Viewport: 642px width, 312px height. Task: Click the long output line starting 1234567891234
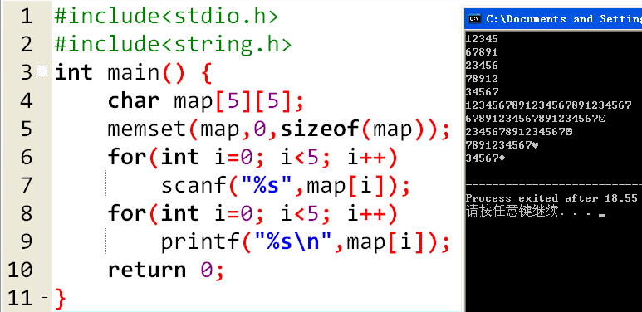548,105
